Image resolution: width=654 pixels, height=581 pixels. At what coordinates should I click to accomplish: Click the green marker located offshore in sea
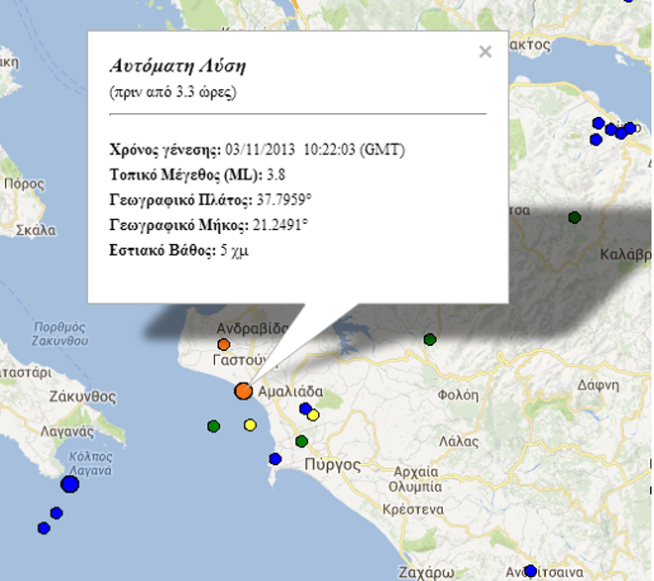[213, 426]
